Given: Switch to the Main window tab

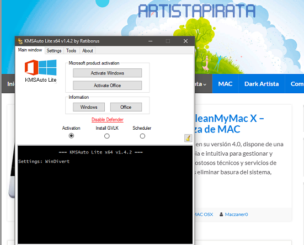Looking at the screenshot, I should (30, 50).
